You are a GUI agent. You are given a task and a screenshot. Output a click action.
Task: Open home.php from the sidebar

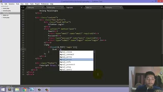(6, 18)
